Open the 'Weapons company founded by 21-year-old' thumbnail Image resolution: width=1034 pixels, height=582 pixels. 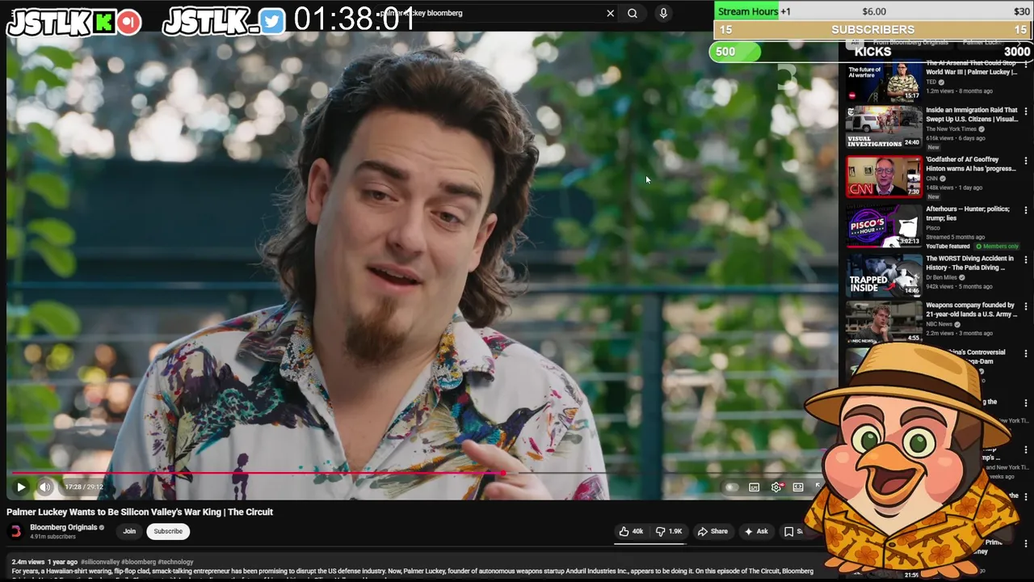[884, 323]
